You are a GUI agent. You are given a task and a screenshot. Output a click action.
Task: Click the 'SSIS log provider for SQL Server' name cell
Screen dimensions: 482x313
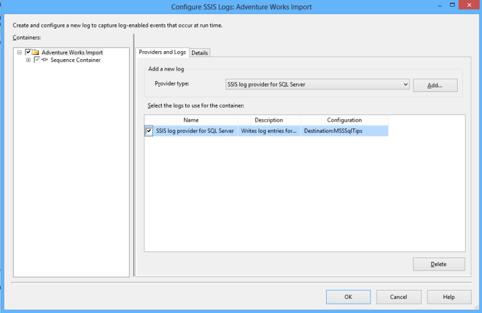click(195, 131)
